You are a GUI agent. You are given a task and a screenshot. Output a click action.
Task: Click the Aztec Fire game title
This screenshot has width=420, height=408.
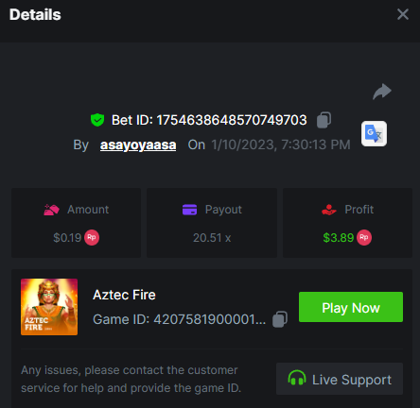[x=124, y=295]
